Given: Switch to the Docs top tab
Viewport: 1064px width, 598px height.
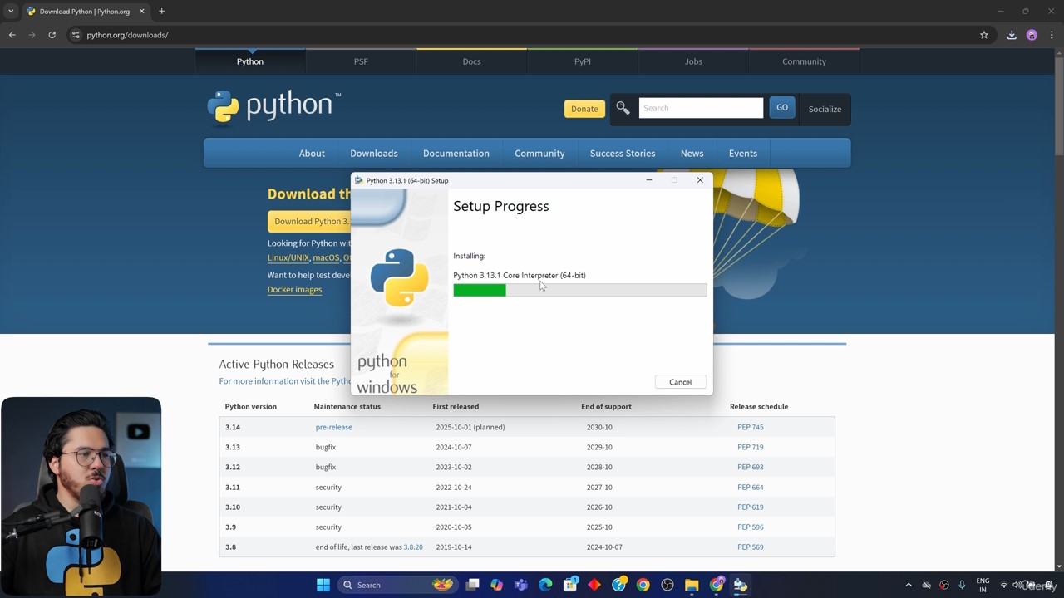Looking at the screenshot, I should tap(471, 61).
